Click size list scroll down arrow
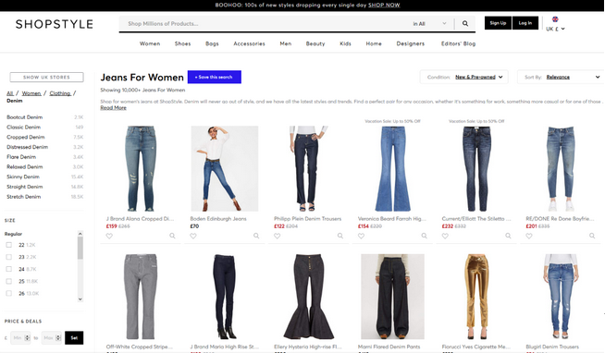605x353 pixels. click(80, 299)
